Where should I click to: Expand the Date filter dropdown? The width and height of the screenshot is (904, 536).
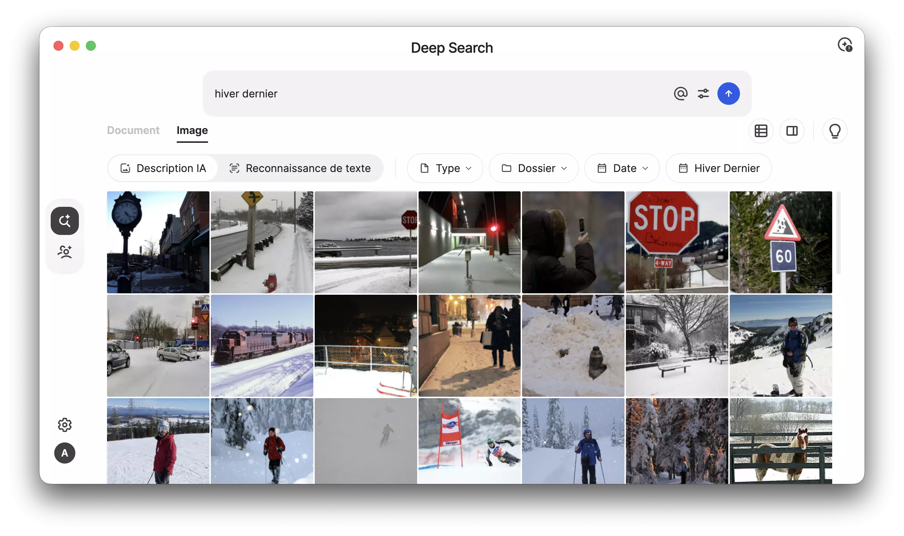622,168
